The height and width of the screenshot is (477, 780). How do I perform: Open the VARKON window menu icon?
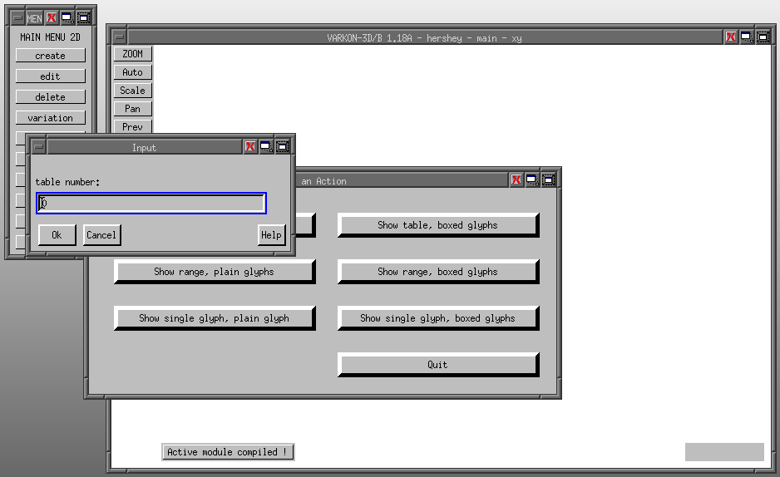click(120, 37)
